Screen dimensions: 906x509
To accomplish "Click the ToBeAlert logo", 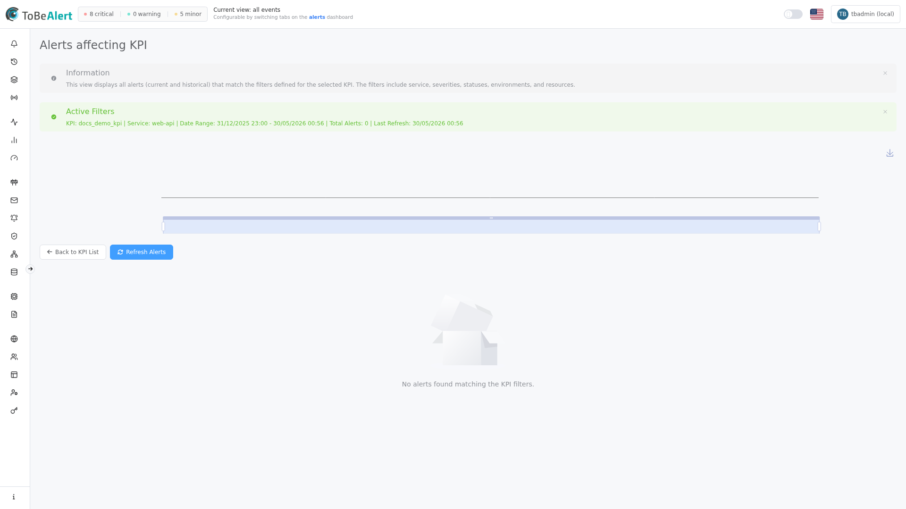I will [39, 14].
